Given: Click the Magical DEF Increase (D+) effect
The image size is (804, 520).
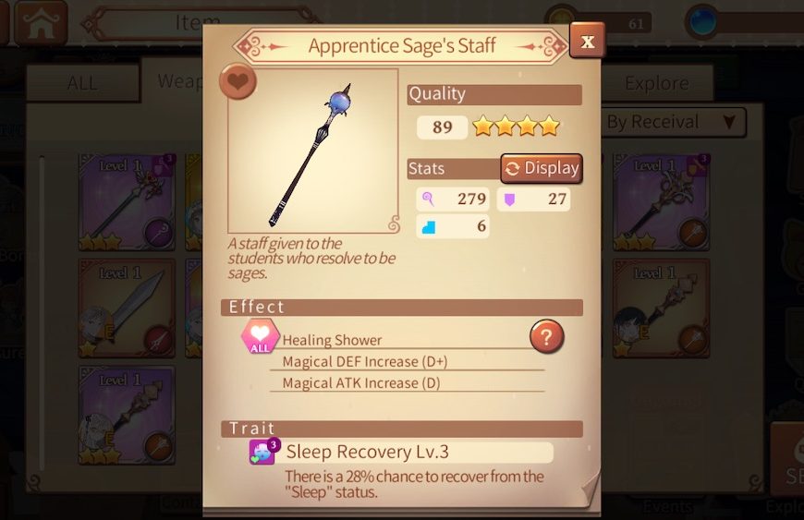Looking at the screenshot, I should tap(364, 362).
